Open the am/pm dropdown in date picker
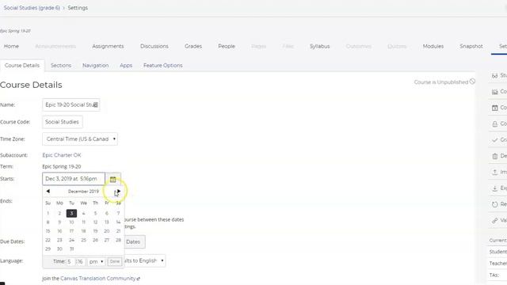Screen dimensions: 507x285 (96, 261)
